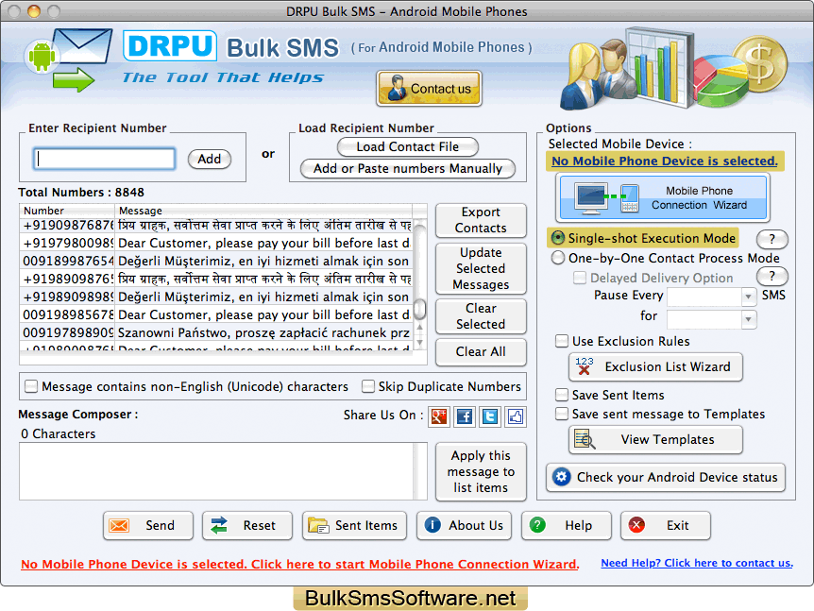
Task: Select the row with number +91979800989
Action: pyautogui.click(x=216, y=243)
